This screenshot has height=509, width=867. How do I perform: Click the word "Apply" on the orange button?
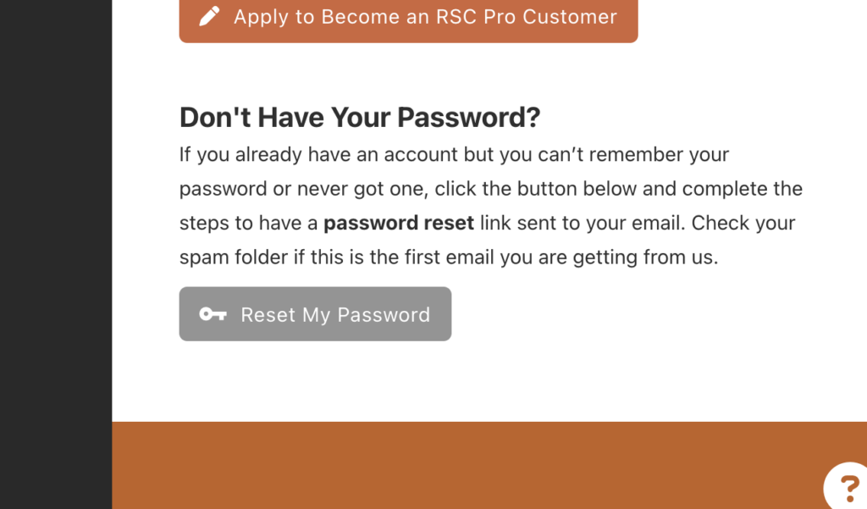261,17
